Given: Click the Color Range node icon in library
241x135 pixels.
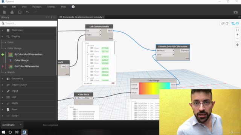Looking at the screenshot, I should [10, 60].
